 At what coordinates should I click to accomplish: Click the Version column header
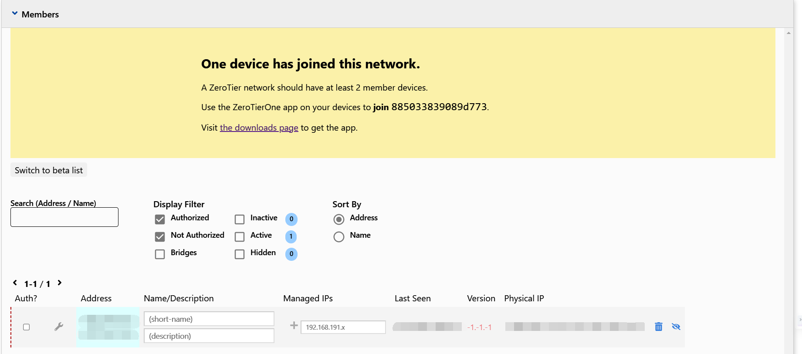click(481, 298)
